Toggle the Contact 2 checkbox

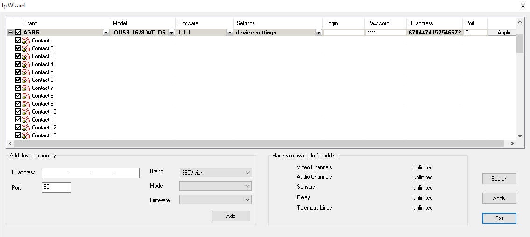tap(18, 48)
